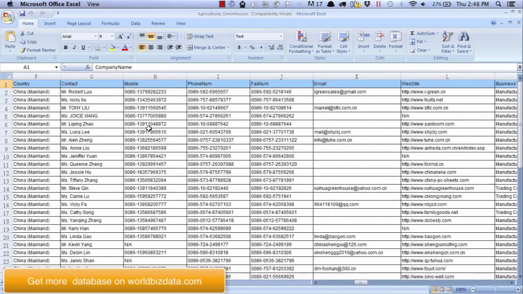Open the Review tab
Viewport: 523px width, 294px height.
click(158, 23)
